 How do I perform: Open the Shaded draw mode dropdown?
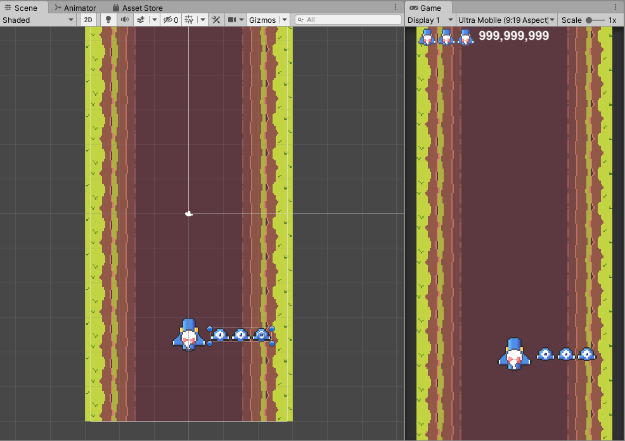[38, 20]
